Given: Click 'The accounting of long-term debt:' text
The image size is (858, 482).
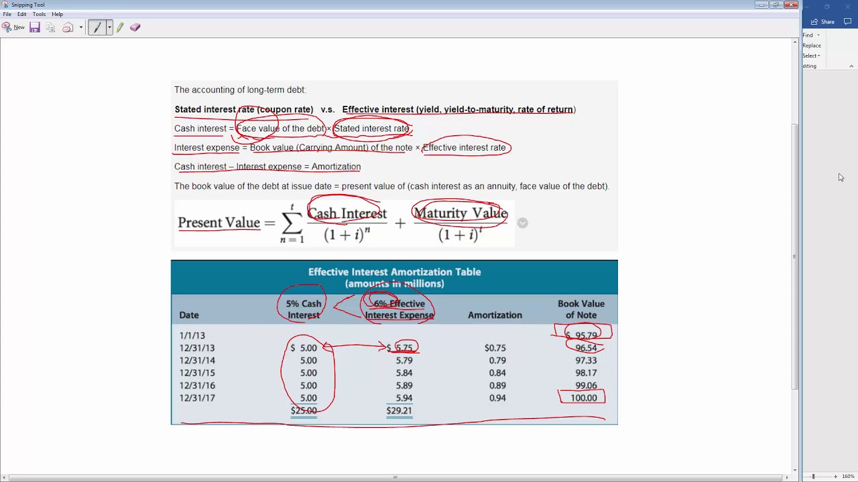Looking at the screenshot, I should coord(240,90).
